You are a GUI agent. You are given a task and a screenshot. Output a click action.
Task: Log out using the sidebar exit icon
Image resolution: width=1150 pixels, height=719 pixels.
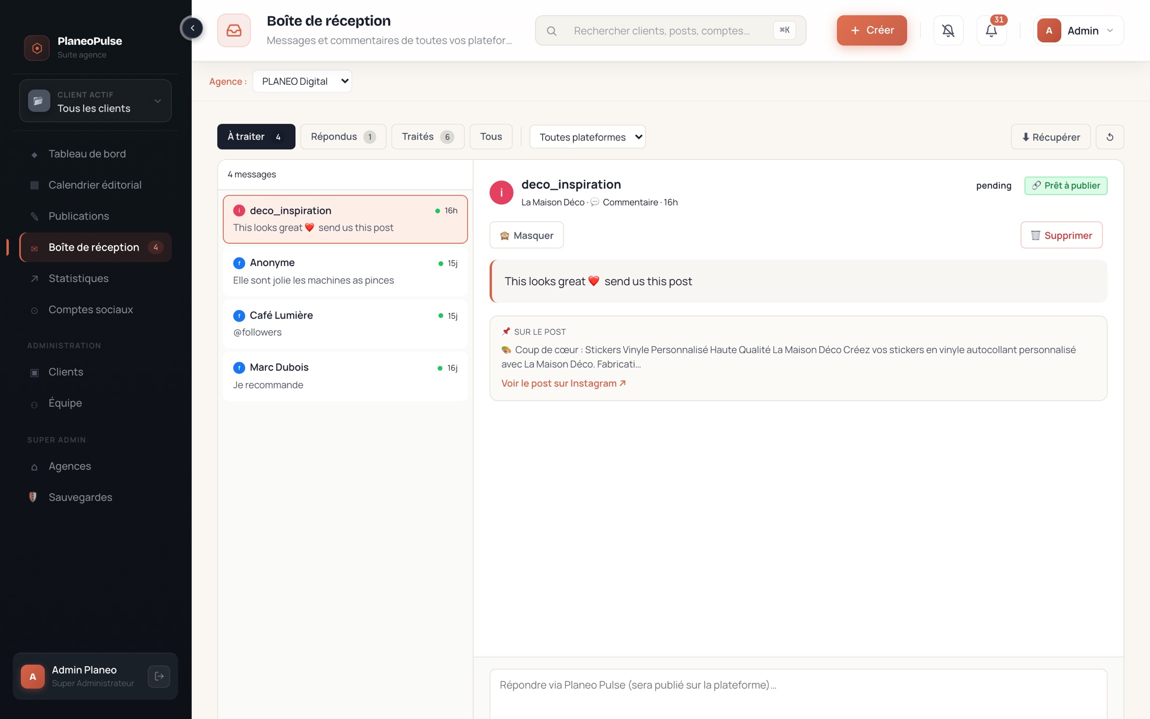(159, 676)
